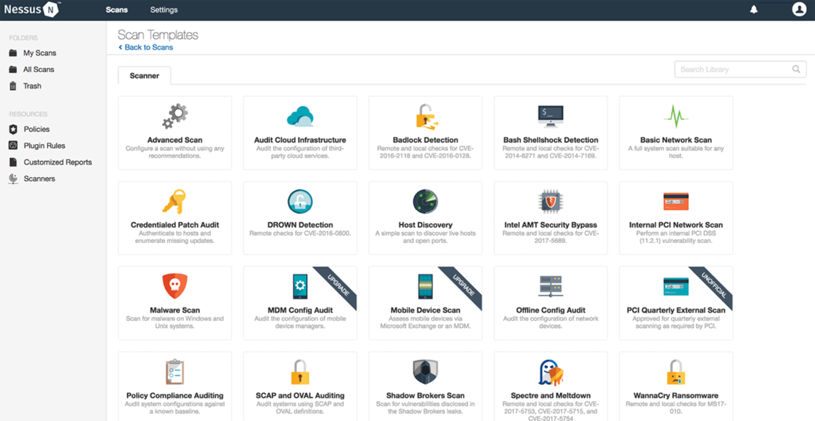Open the user account avatar menu
The image size is (815, 421).
(x=799, y=10)
